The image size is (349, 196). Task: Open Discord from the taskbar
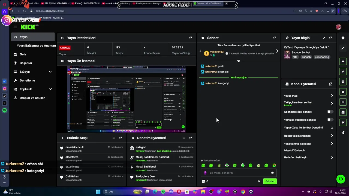219,192
